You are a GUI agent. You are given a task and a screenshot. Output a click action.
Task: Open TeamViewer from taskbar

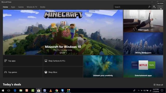[63, 90]
